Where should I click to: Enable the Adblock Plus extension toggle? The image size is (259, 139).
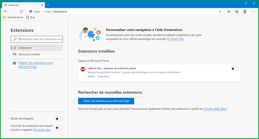coord(235,68)
